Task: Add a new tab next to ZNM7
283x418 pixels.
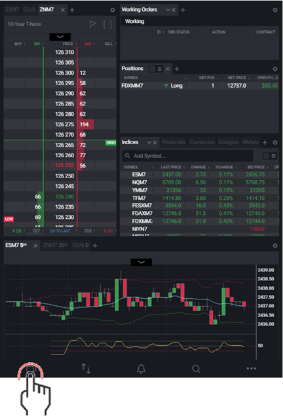Action: (x=72, y=10)
